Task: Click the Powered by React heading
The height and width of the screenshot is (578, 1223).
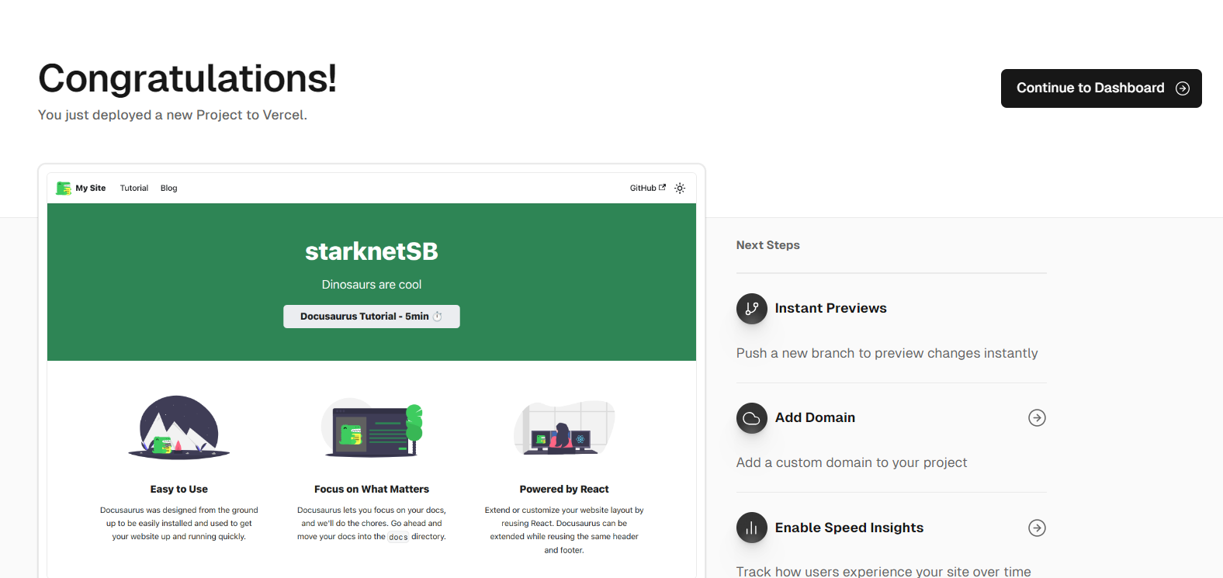Action: click(x=564, y=490)
